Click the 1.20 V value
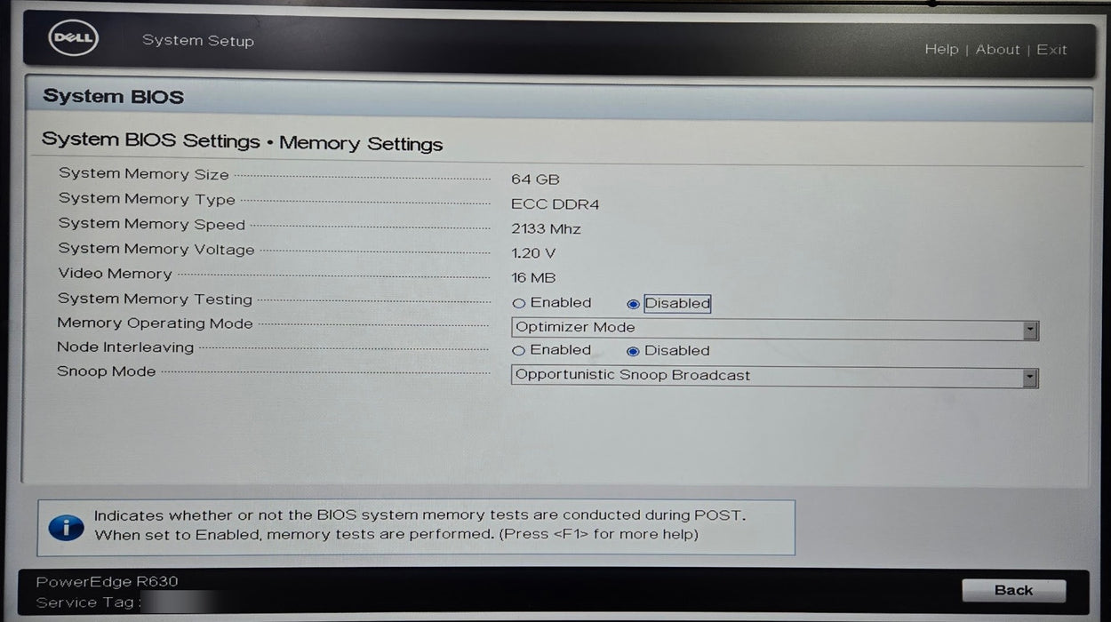The image size is (1111, 622). (533, 254)
